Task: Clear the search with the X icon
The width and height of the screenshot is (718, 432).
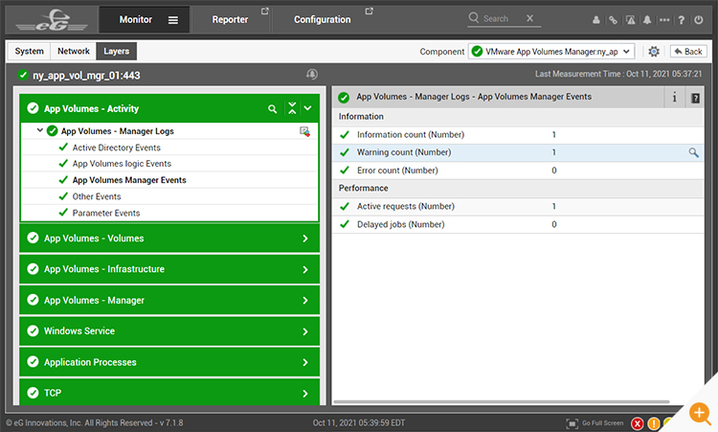Action: click(x=529, y=18)
